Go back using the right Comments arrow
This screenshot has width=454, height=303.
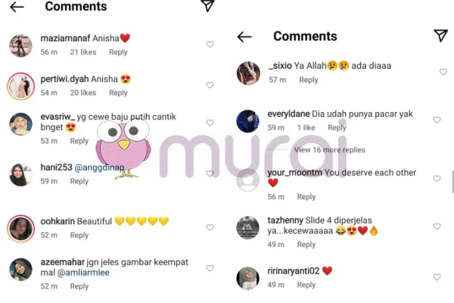click(x=244, y=37)
